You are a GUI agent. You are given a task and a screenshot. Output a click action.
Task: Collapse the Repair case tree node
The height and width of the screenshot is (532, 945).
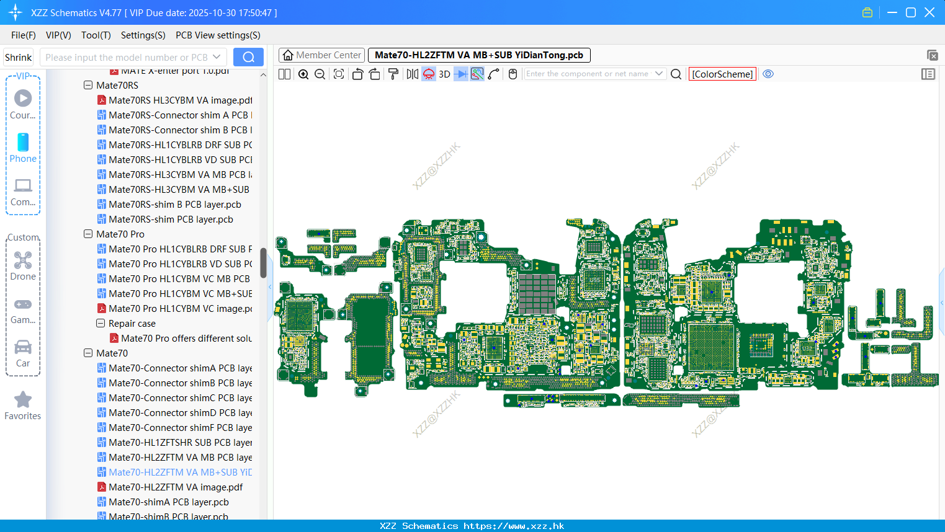101,324
